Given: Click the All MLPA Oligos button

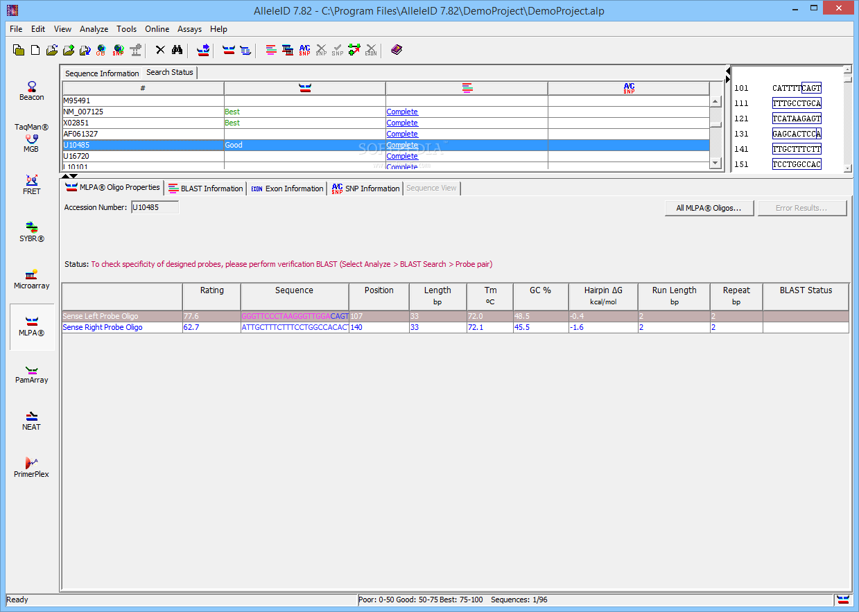Looking at the screenshot, I should [709, 208].
